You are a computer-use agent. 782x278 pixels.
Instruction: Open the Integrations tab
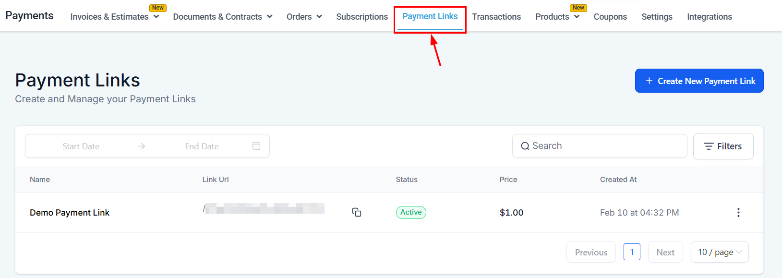tap(710, 17)
